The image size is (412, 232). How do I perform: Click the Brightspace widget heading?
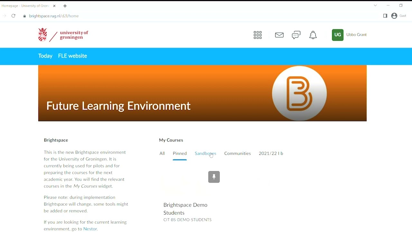coord(56,140)
